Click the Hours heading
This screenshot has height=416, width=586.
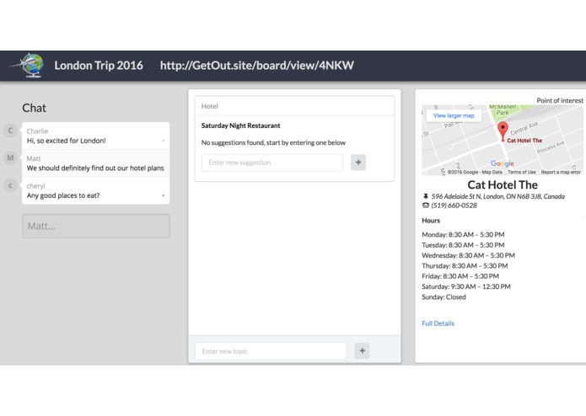(431, 221)
